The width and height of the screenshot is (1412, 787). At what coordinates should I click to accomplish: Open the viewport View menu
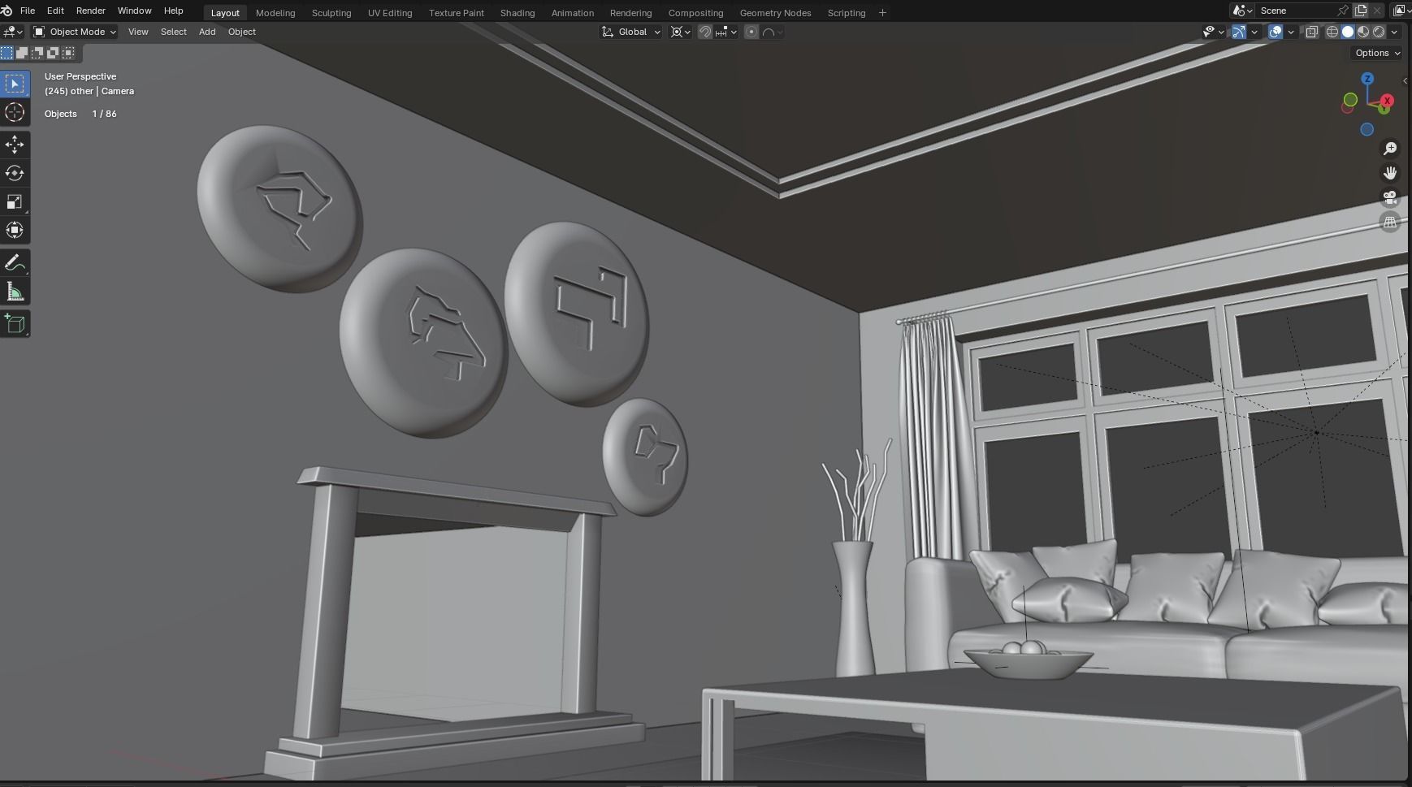[138, 32]
